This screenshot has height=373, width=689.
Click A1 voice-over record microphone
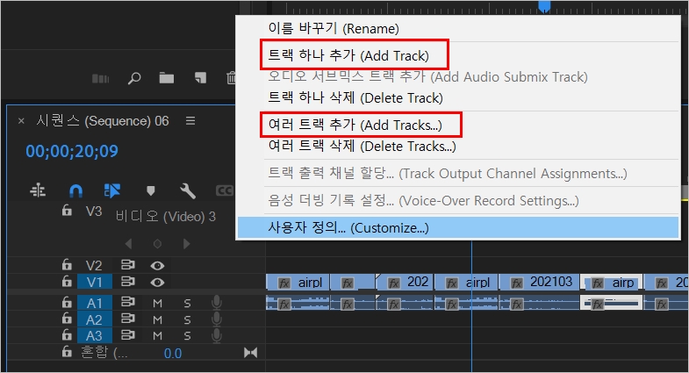(x=216, y=302)
